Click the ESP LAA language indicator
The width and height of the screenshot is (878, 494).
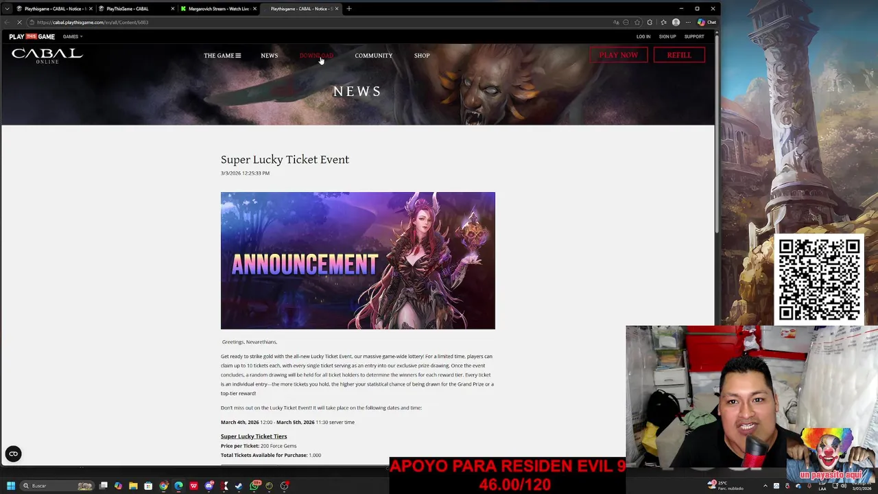[x=822, y=486]
